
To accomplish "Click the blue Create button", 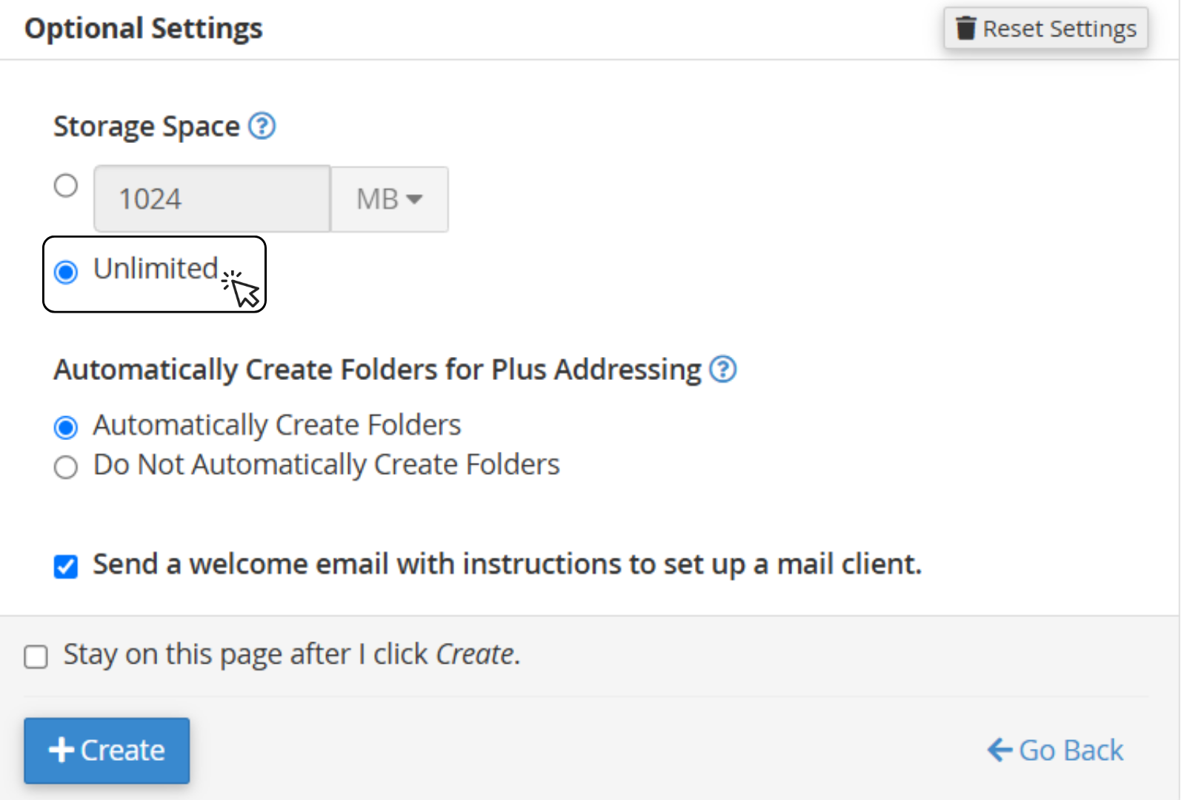I will [x=107, y=750].
